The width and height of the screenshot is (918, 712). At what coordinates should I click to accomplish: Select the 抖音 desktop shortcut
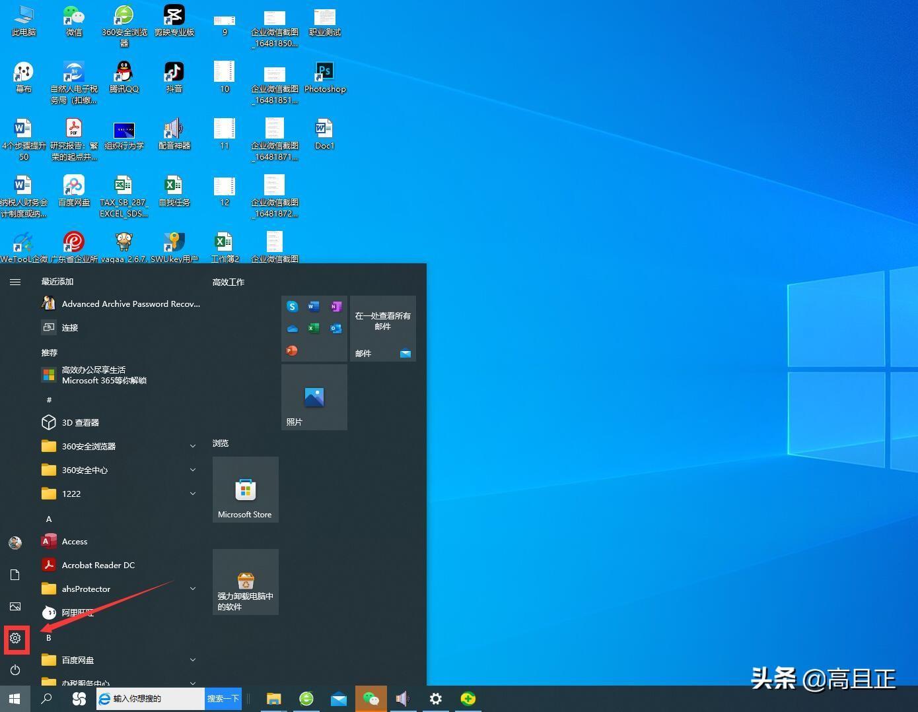(174, 77)
